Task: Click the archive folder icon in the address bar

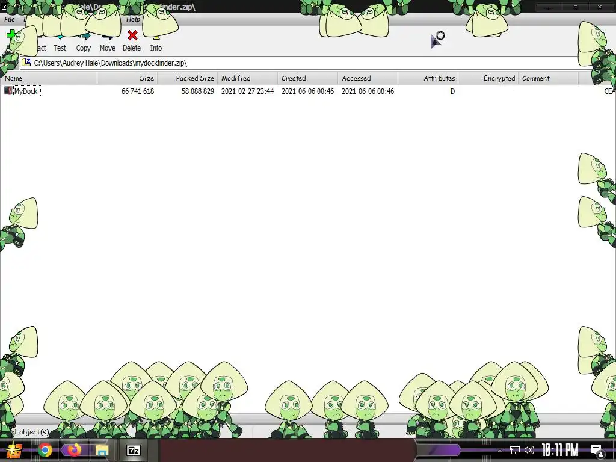Action: 26,62
